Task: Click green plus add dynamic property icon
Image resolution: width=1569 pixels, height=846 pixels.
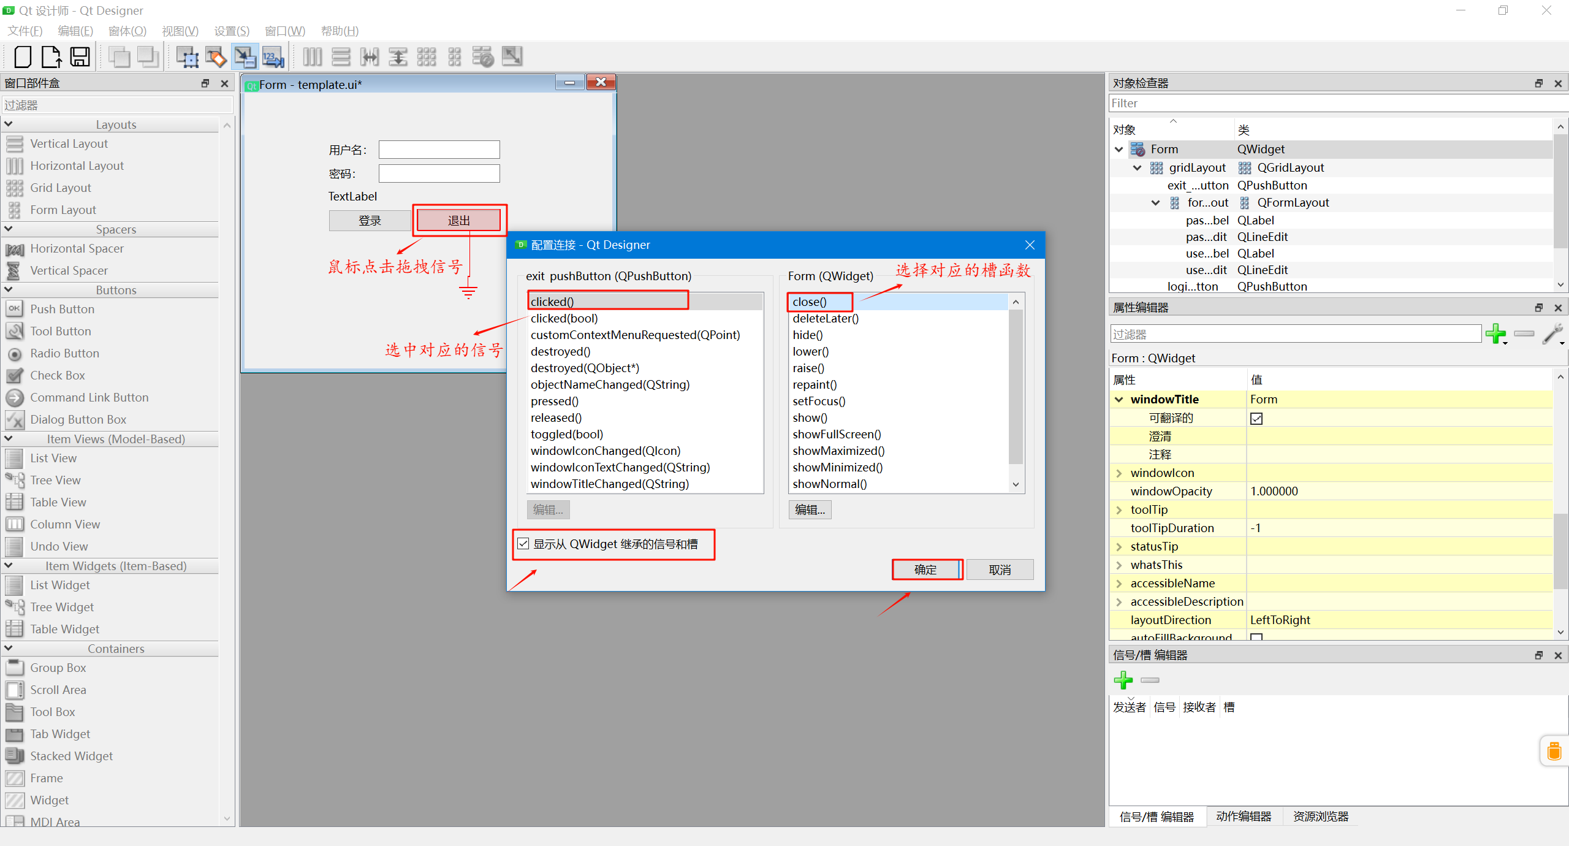Action: [x=1495, y=333]
